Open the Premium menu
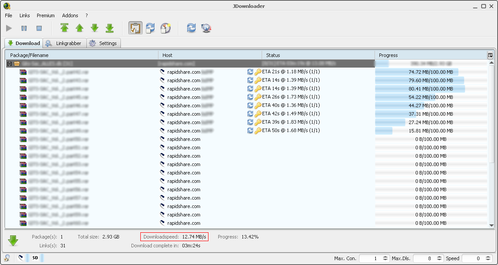 coord(46,15)
